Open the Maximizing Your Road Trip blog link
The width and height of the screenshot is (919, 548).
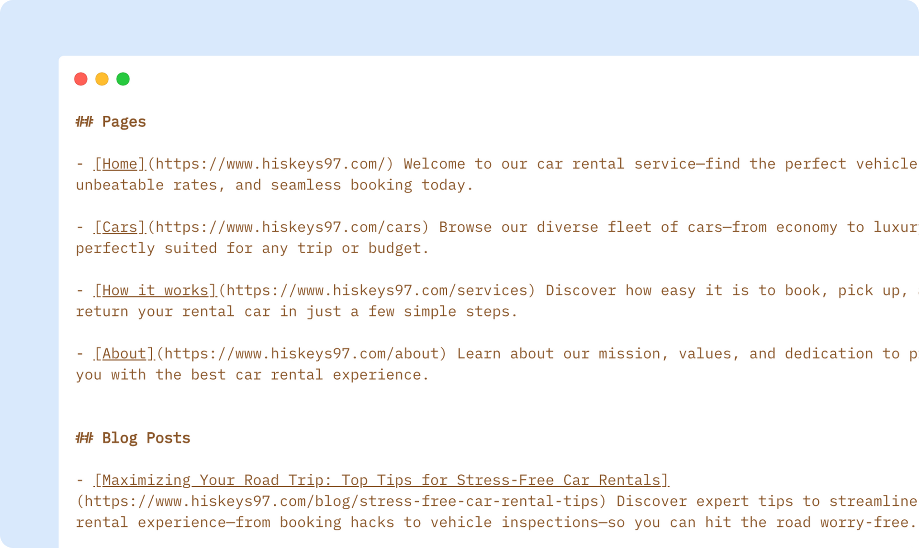pos(381,480)
